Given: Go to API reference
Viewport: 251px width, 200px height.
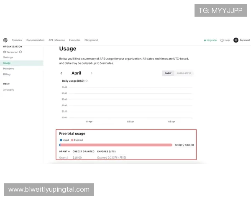Looking at the screenshot, I should [x=56, y=40].
